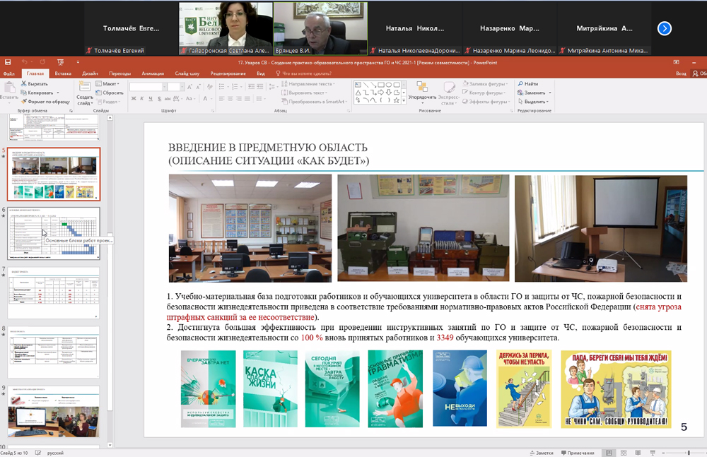Viewport: 707px width, 457px height.
Task: Switch to the Animation (Анимация) tab
Action: [x=153, y=73]
